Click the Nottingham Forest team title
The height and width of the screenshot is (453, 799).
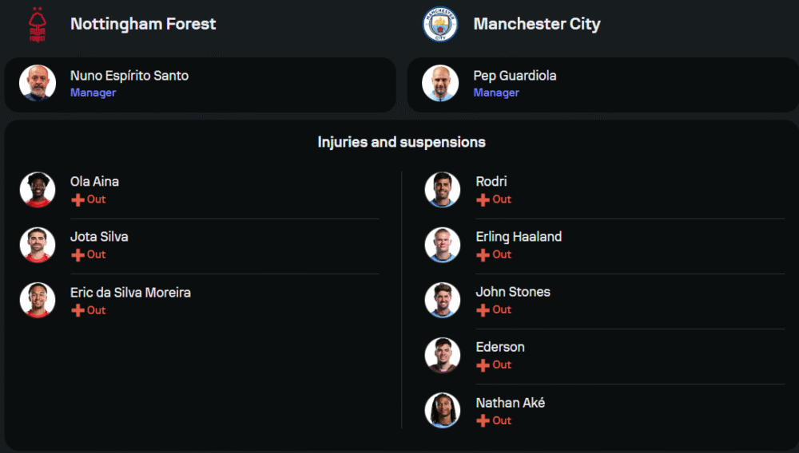[143, 24]
